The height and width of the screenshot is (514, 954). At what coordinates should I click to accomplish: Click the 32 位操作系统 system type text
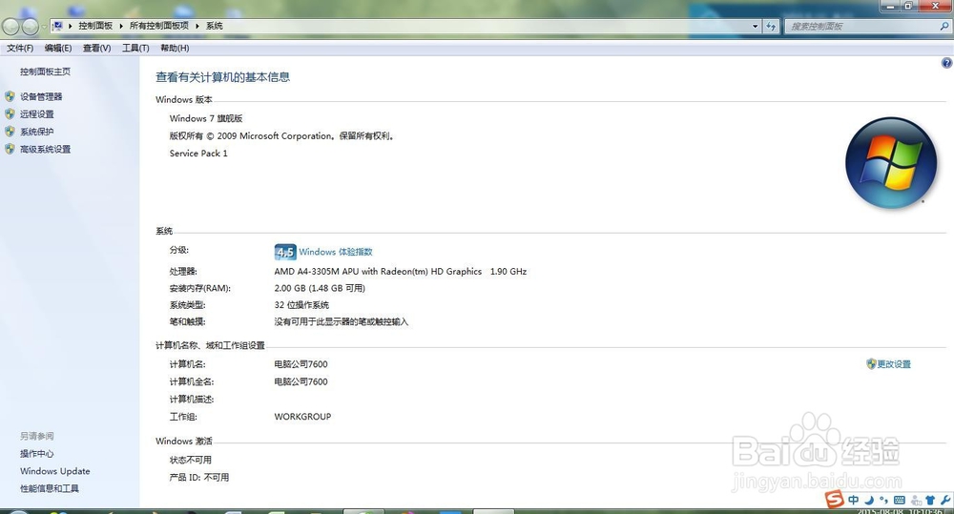coord(301,305)
